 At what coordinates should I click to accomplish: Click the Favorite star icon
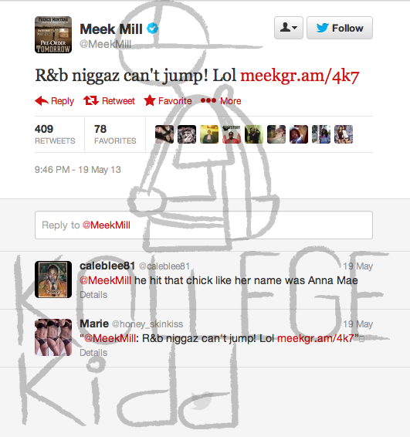click(x=150, y=100)
